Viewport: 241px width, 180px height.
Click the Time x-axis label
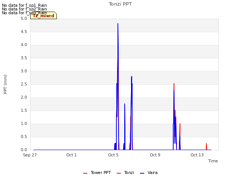point(213,161)
